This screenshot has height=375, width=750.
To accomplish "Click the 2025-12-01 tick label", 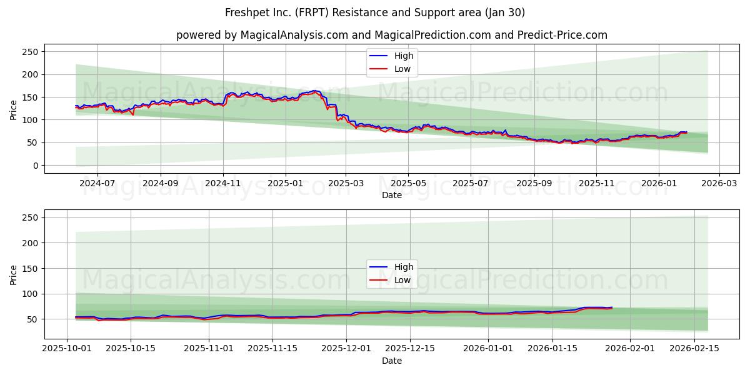I will pyautogui.click(x=346, y=349).
